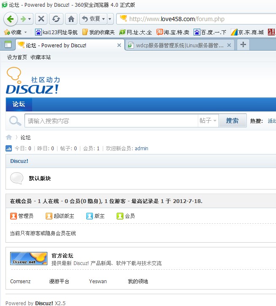Stop loading with the X button
The image size is (276, 306).
coord(41,19)
